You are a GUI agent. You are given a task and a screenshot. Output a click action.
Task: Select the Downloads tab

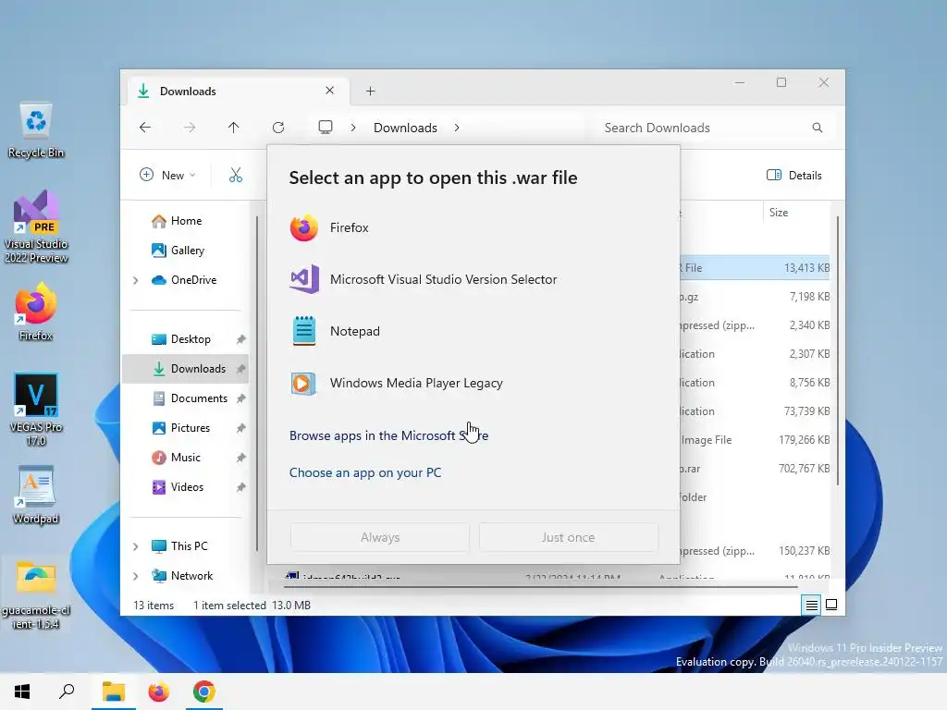tap(239, 92)
